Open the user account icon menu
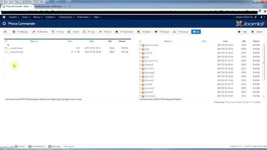Screen dimensions: 267x150 click(x=262, y=17)
